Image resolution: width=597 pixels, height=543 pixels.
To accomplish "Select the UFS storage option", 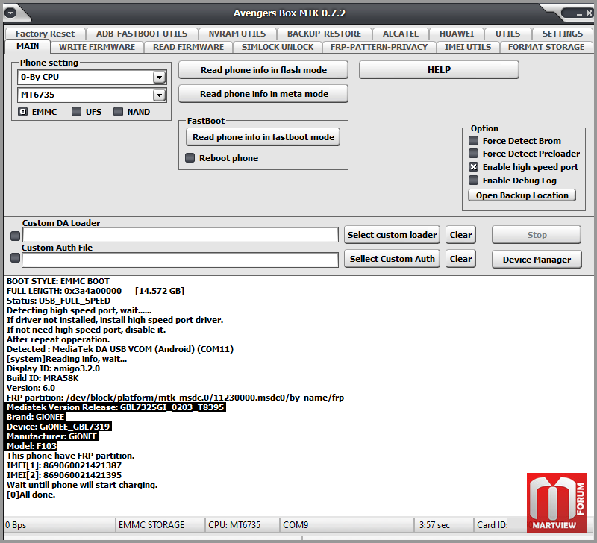I will 77,112.
